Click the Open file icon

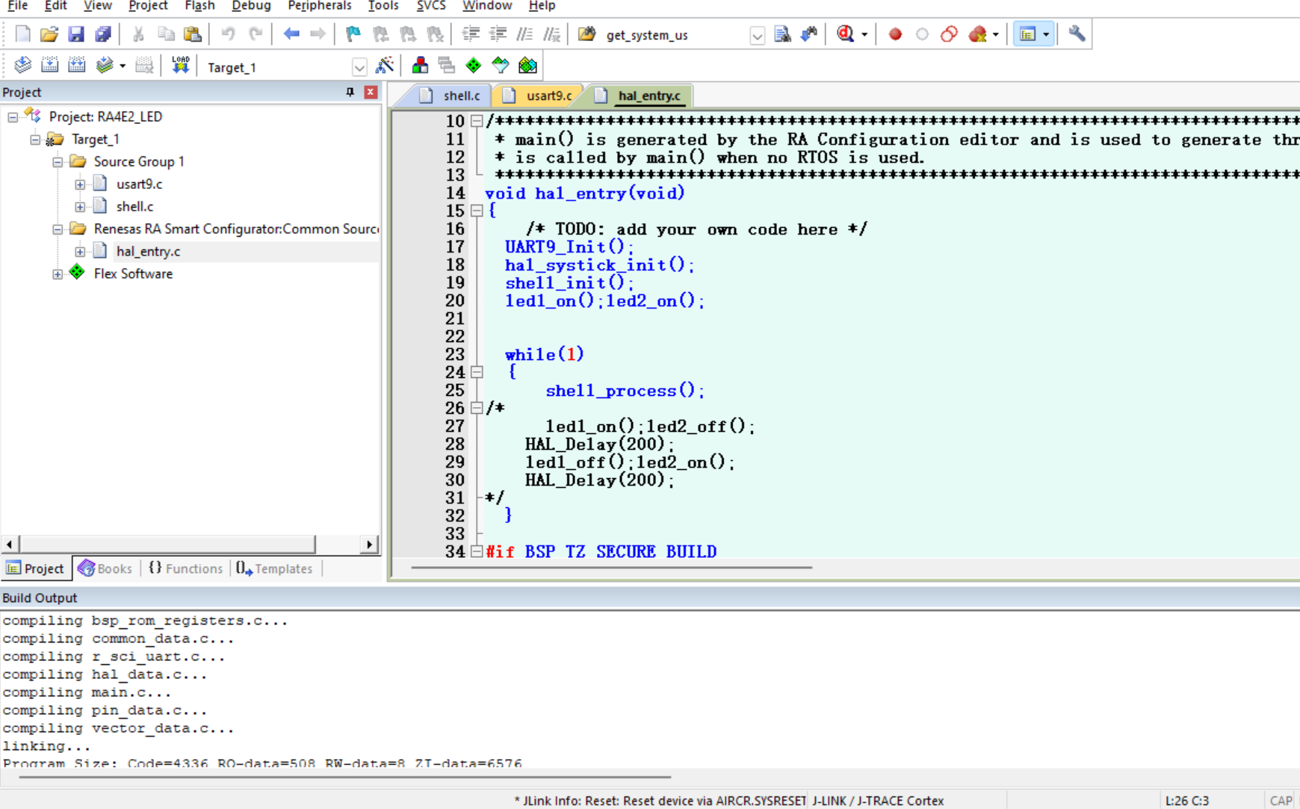(x=49, y=34)
